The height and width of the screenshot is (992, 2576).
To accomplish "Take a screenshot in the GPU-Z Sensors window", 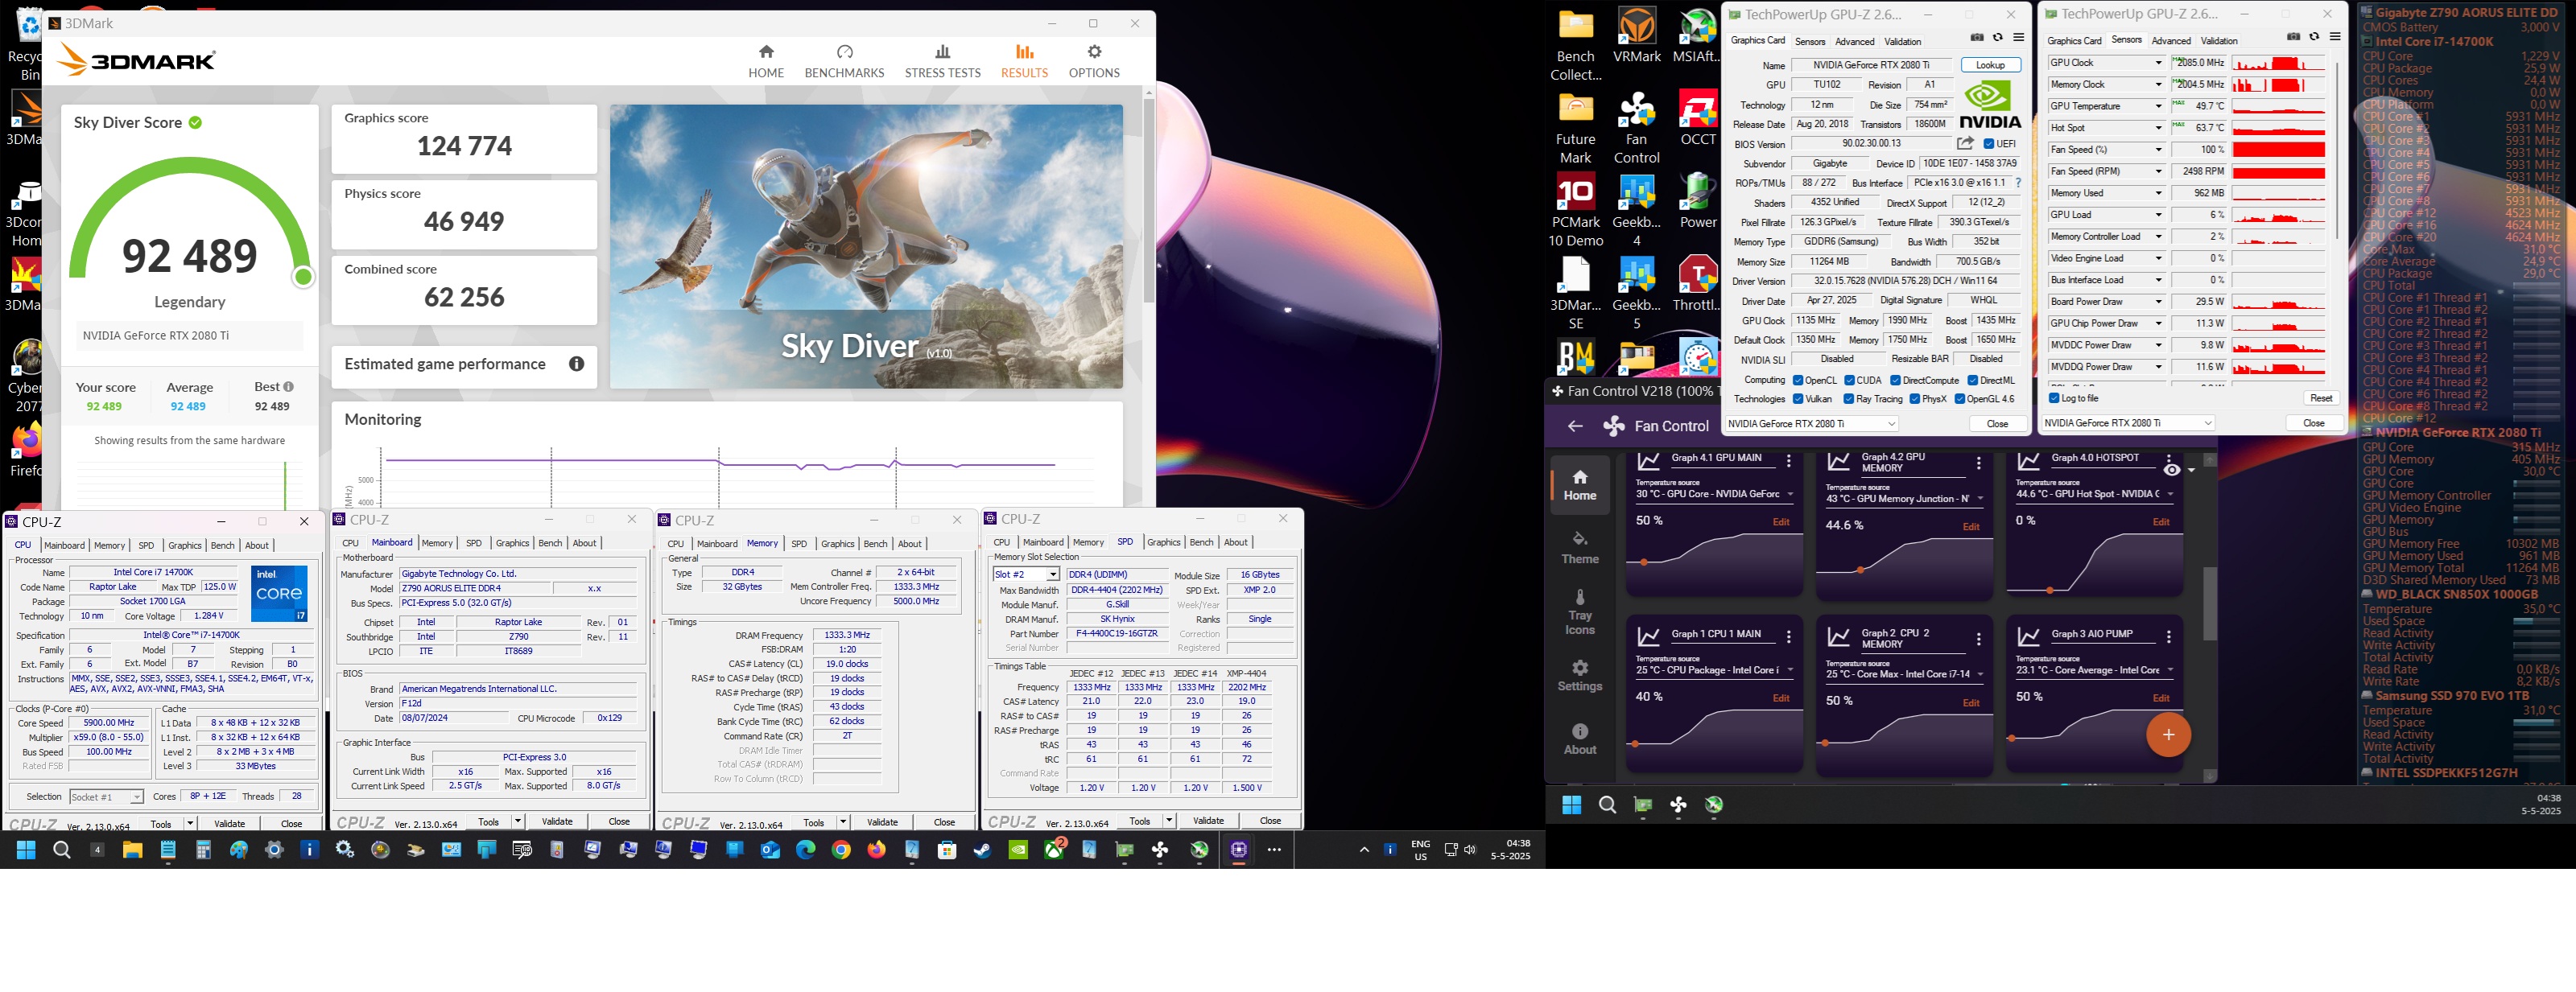I will [x=2293, y=37].
